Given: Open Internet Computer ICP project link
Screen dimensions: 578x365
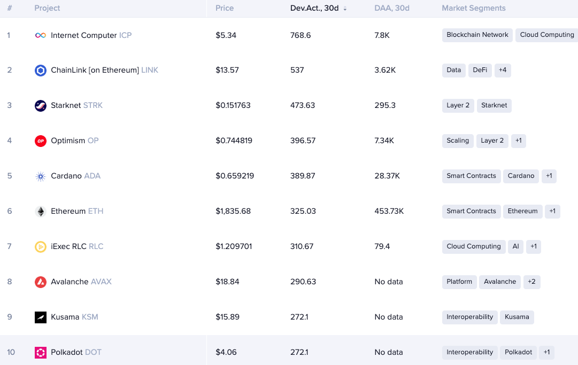Looking at the screenshot, I should point(91,35).
